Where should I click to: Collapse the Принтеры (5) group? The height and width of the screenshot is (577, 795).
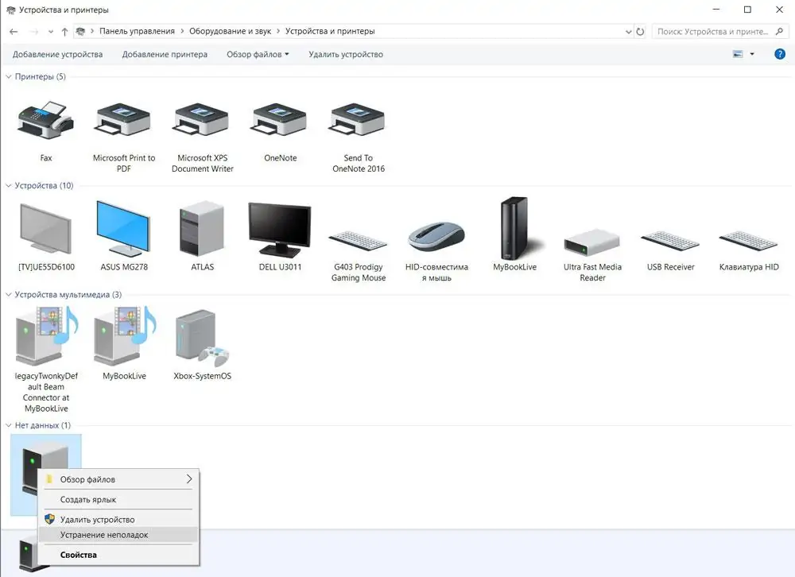point(9,76)
